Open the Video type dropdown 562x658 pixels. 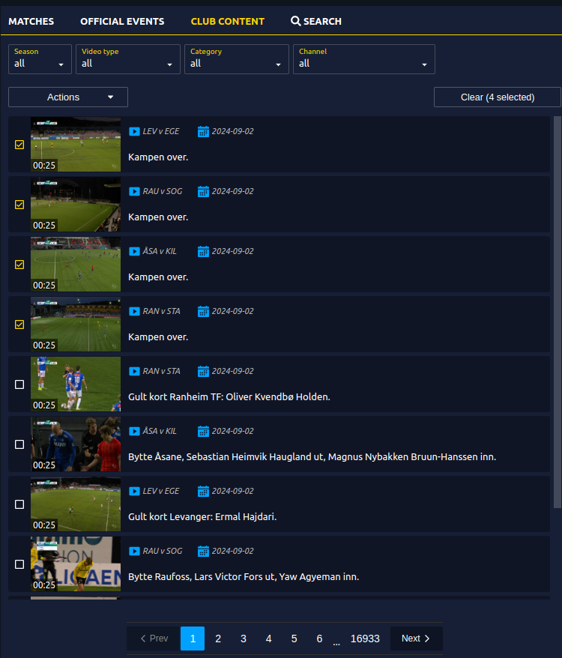coord(128,59)
